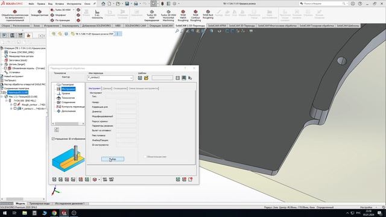This screenshot has height=217, width=386.
Task: Click the Home icon in the top toolbar
Action: 103,4
